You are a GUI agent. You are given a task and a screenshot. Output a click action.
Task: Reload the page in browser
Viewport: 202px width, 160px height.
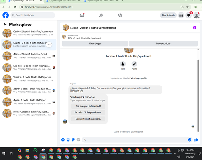pos(15,7)
